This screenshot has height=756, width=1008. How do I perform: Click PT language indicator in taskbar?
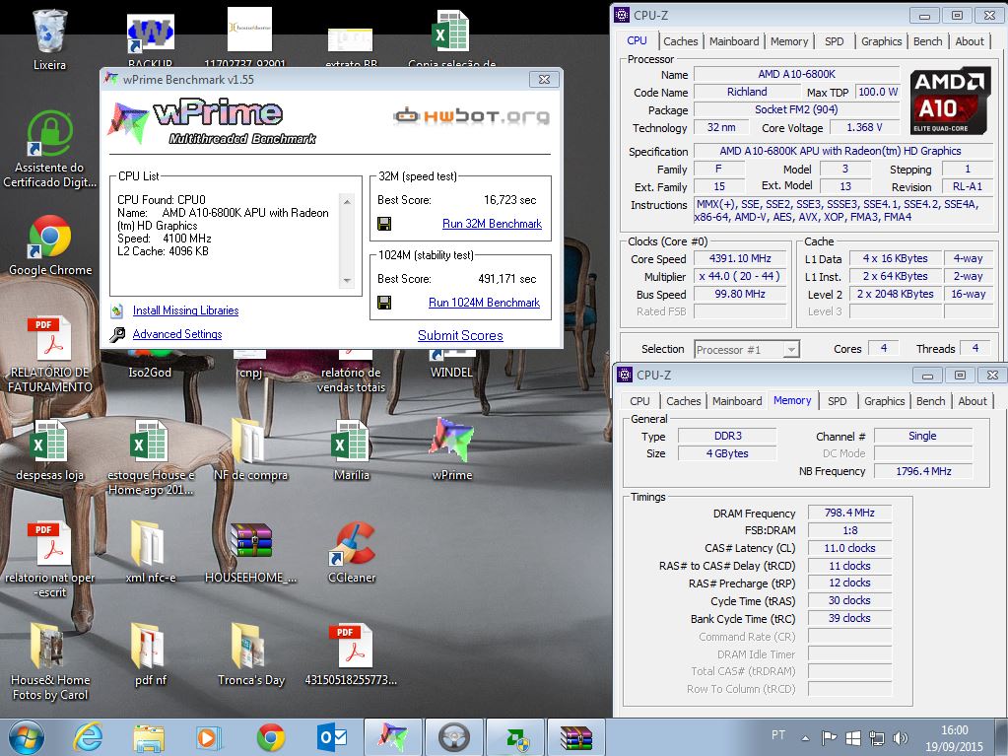coord(777,734)
